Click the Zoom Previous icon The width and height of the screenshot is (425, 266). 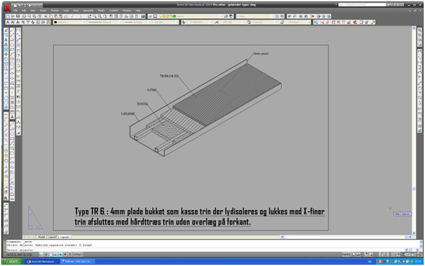(104, 16)
